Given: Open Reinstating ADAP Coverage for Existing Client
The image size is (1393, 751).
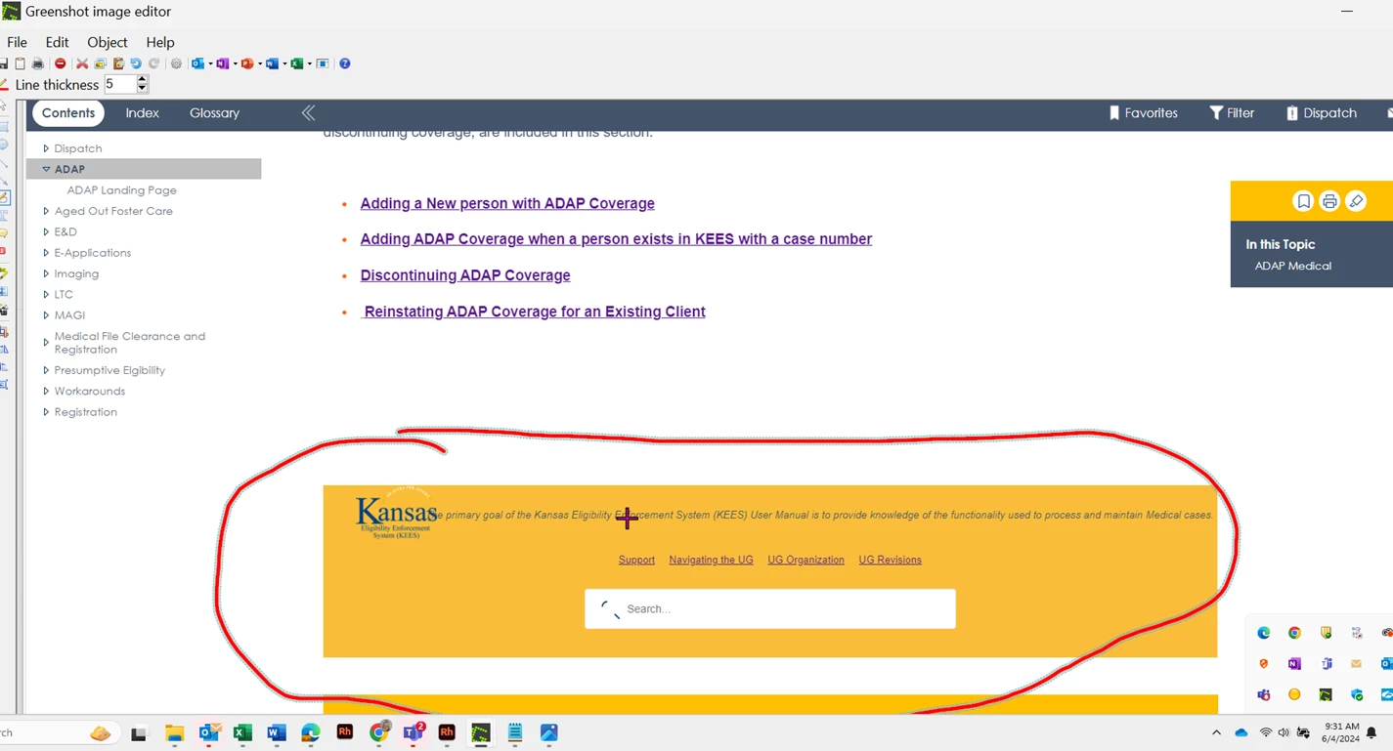Looking at the screenshot, I should pyautogui.click(x=534, y=312).
